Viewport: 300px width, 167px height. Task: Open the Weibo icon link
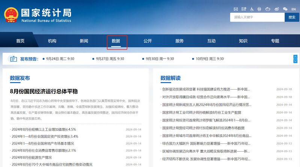[x=277, y=9]
